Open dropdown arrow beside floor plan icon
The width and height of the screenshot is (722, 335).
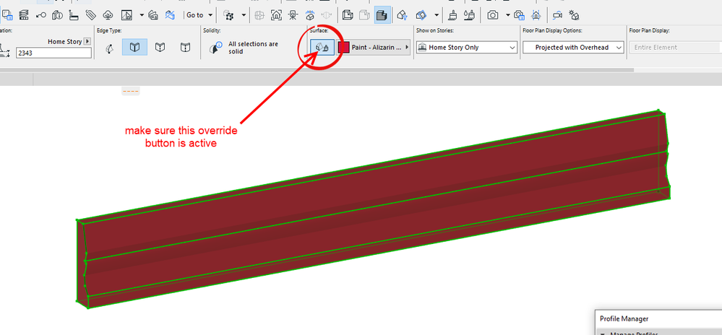coord(142,15)
